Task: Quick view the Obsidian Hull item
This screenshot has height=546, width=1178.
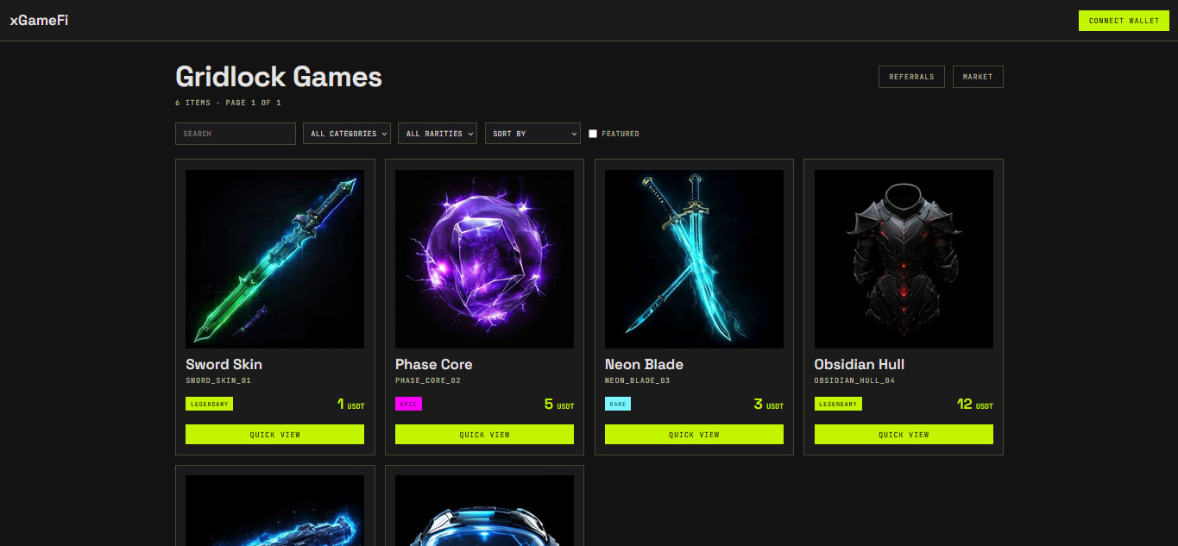Action: coord(904,435)
